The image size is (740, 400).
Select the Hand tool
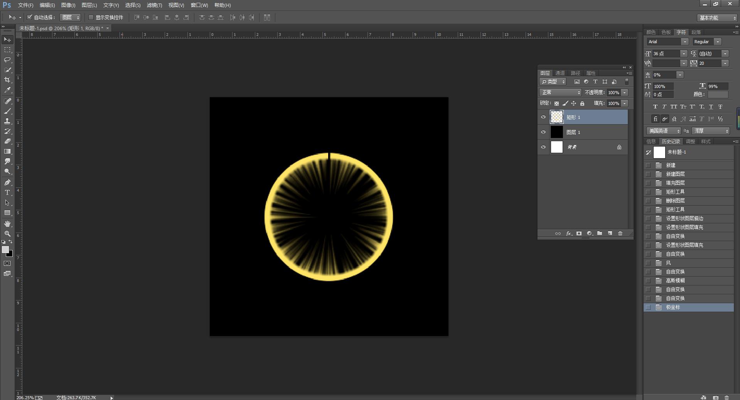click(7, 224)
